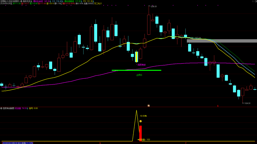Click the small brown info marker above sub-chart

[x=149, y=106]
